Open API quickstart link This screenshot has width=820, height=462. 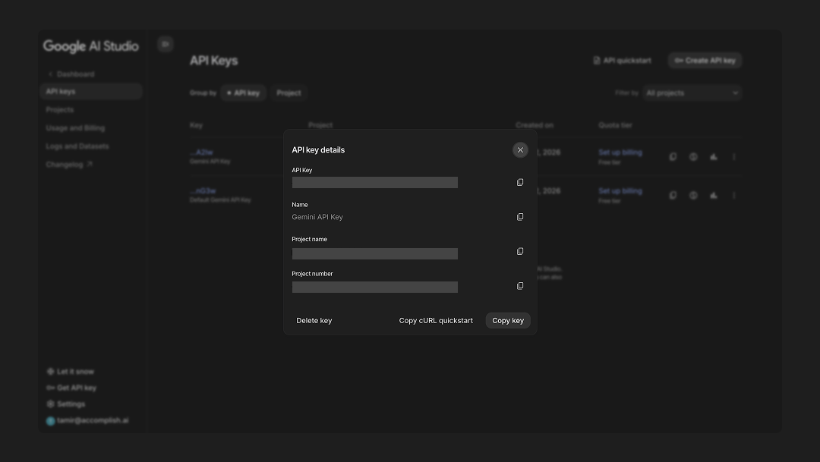623,61
